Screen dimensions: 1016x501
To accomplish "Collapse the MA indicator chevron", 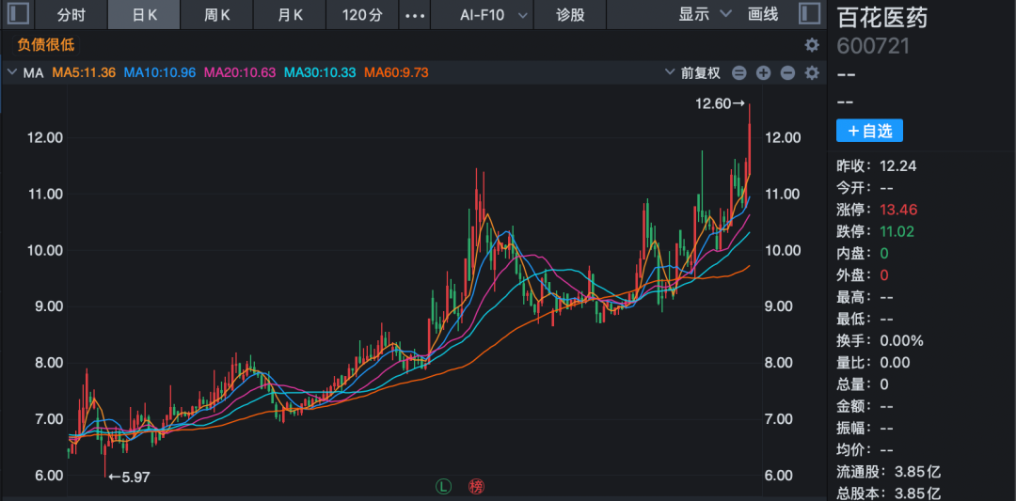I will pyautogui.click(x=11, y=73).
